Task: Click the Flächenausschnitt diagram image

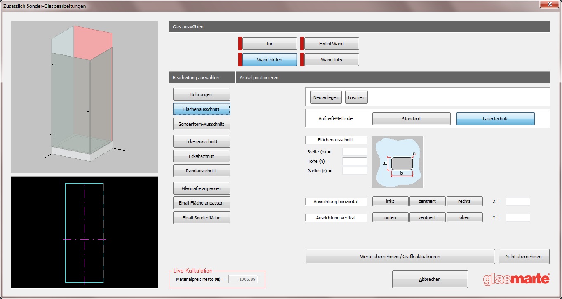Action: pyautogui.click(x=397, y=162)
